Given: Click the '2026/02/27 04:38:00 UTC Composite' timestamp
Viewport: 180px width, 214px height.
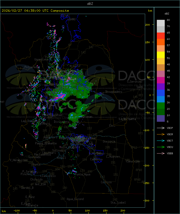Looking at the screenshot, I should (x=35, y=11).
